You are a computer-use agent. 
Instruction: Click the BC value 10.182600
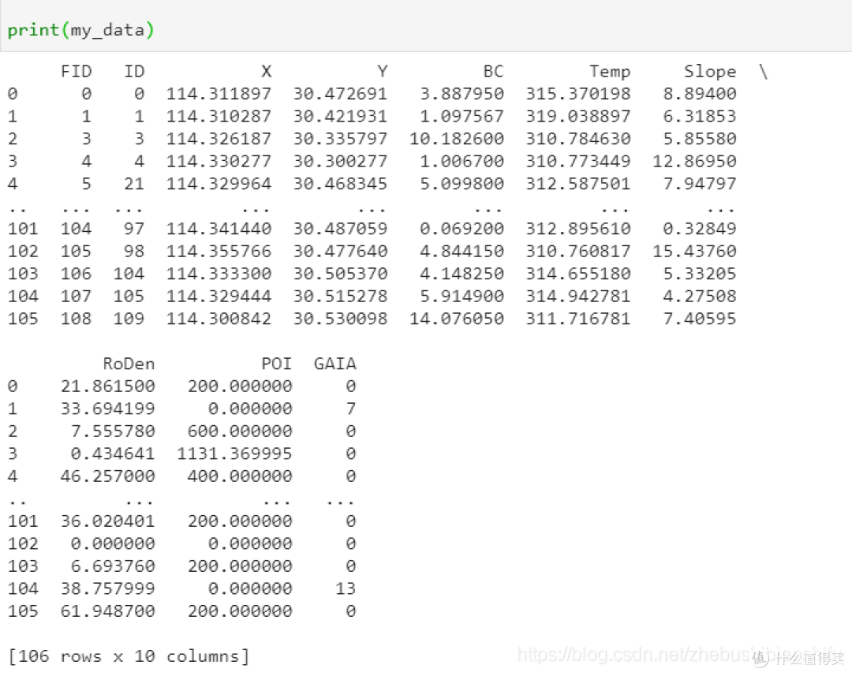pyautogui.click(x=457, y=139)
